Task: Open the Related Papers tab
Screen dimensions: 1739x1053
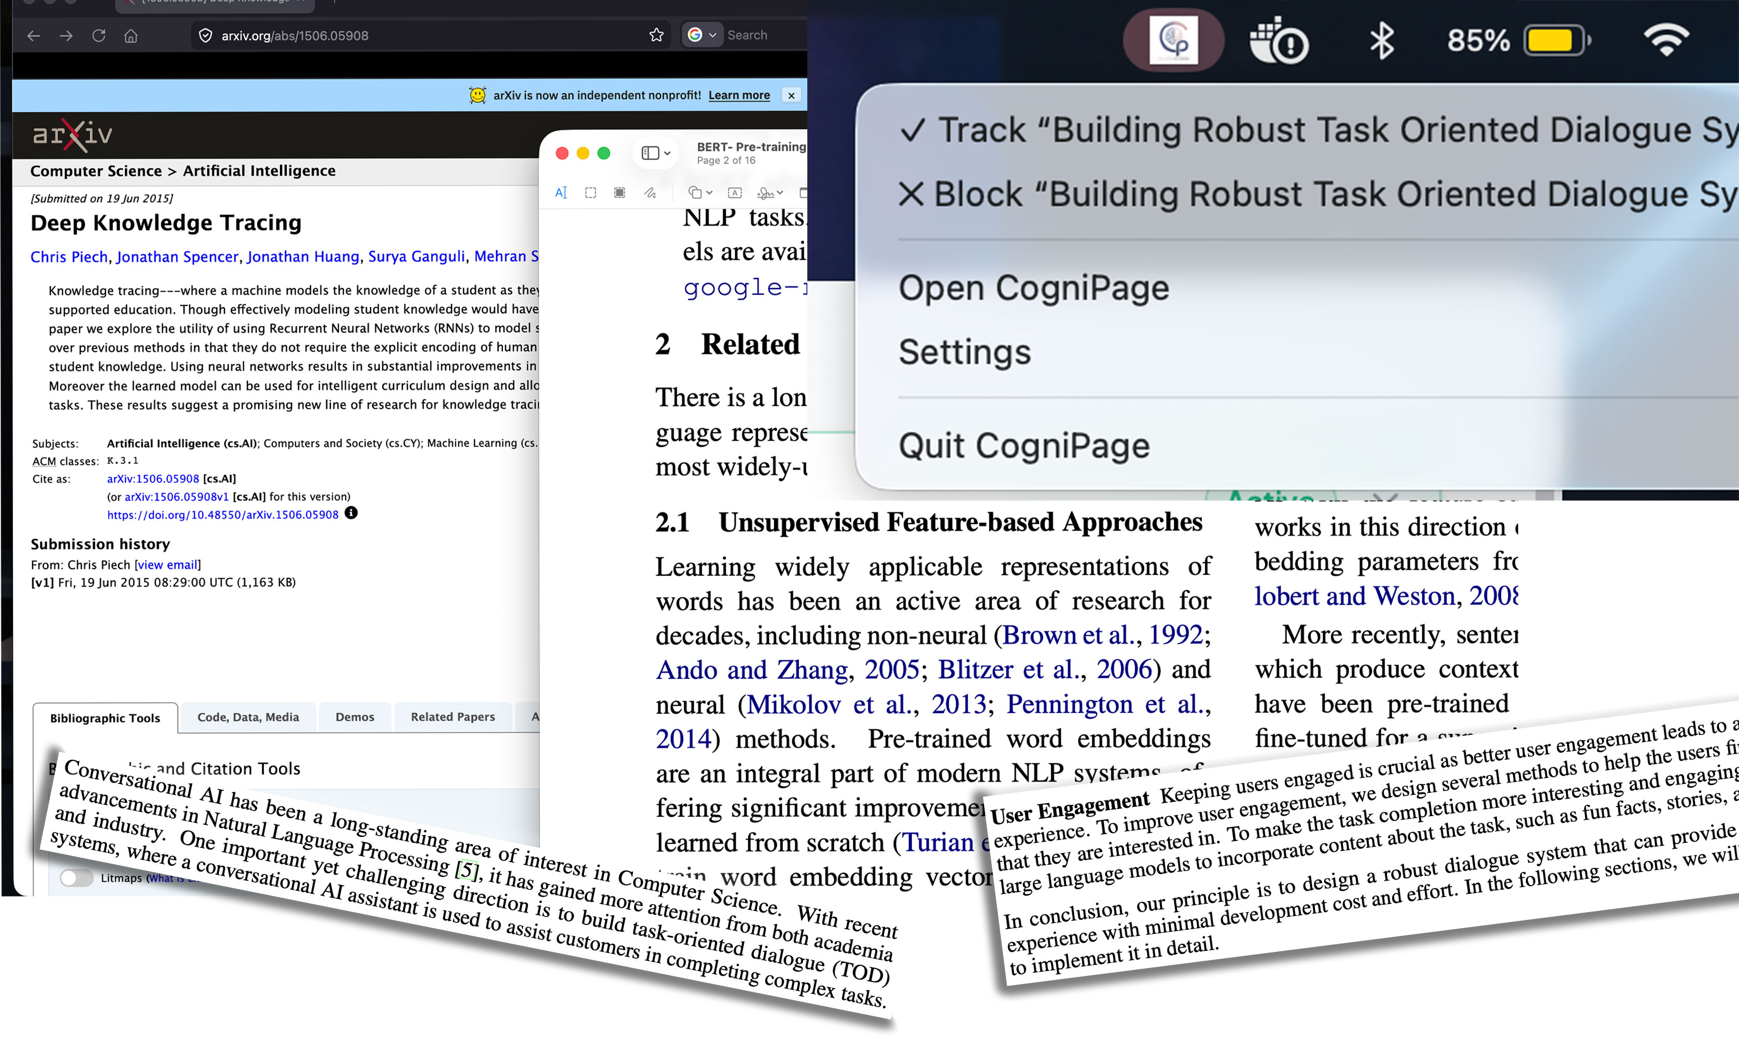Action: [453, 717]
